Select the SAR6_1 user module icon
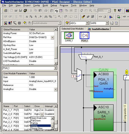The image size is (129, 134). pos(69,35)
